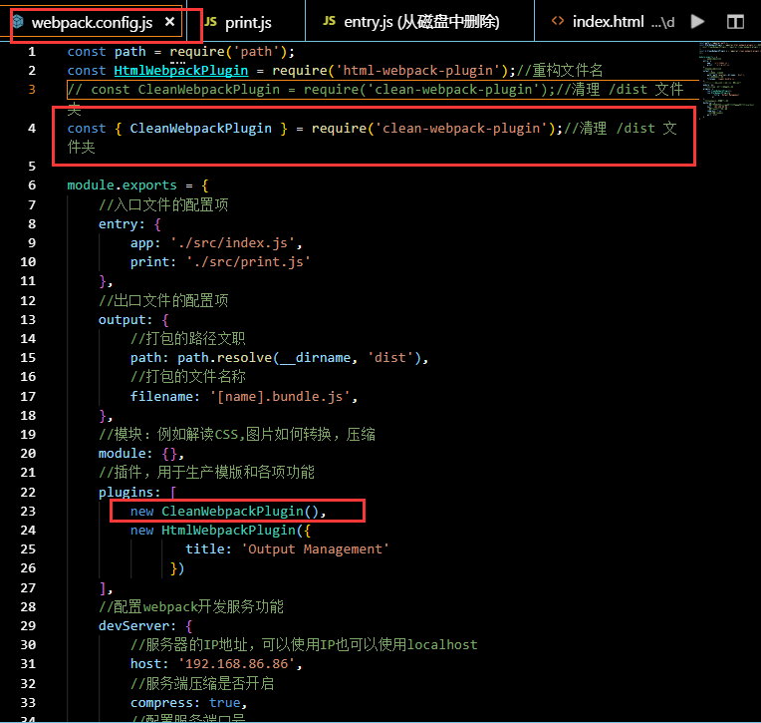761x723 pixels.
Task: Switch to the webpack.config.js tab
Action: 92,22
